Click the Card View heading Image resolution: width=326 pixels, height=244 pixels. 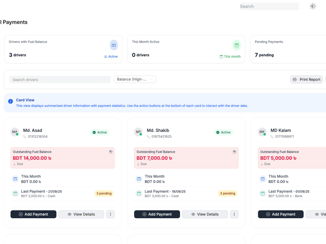click(x=25, y=100)
